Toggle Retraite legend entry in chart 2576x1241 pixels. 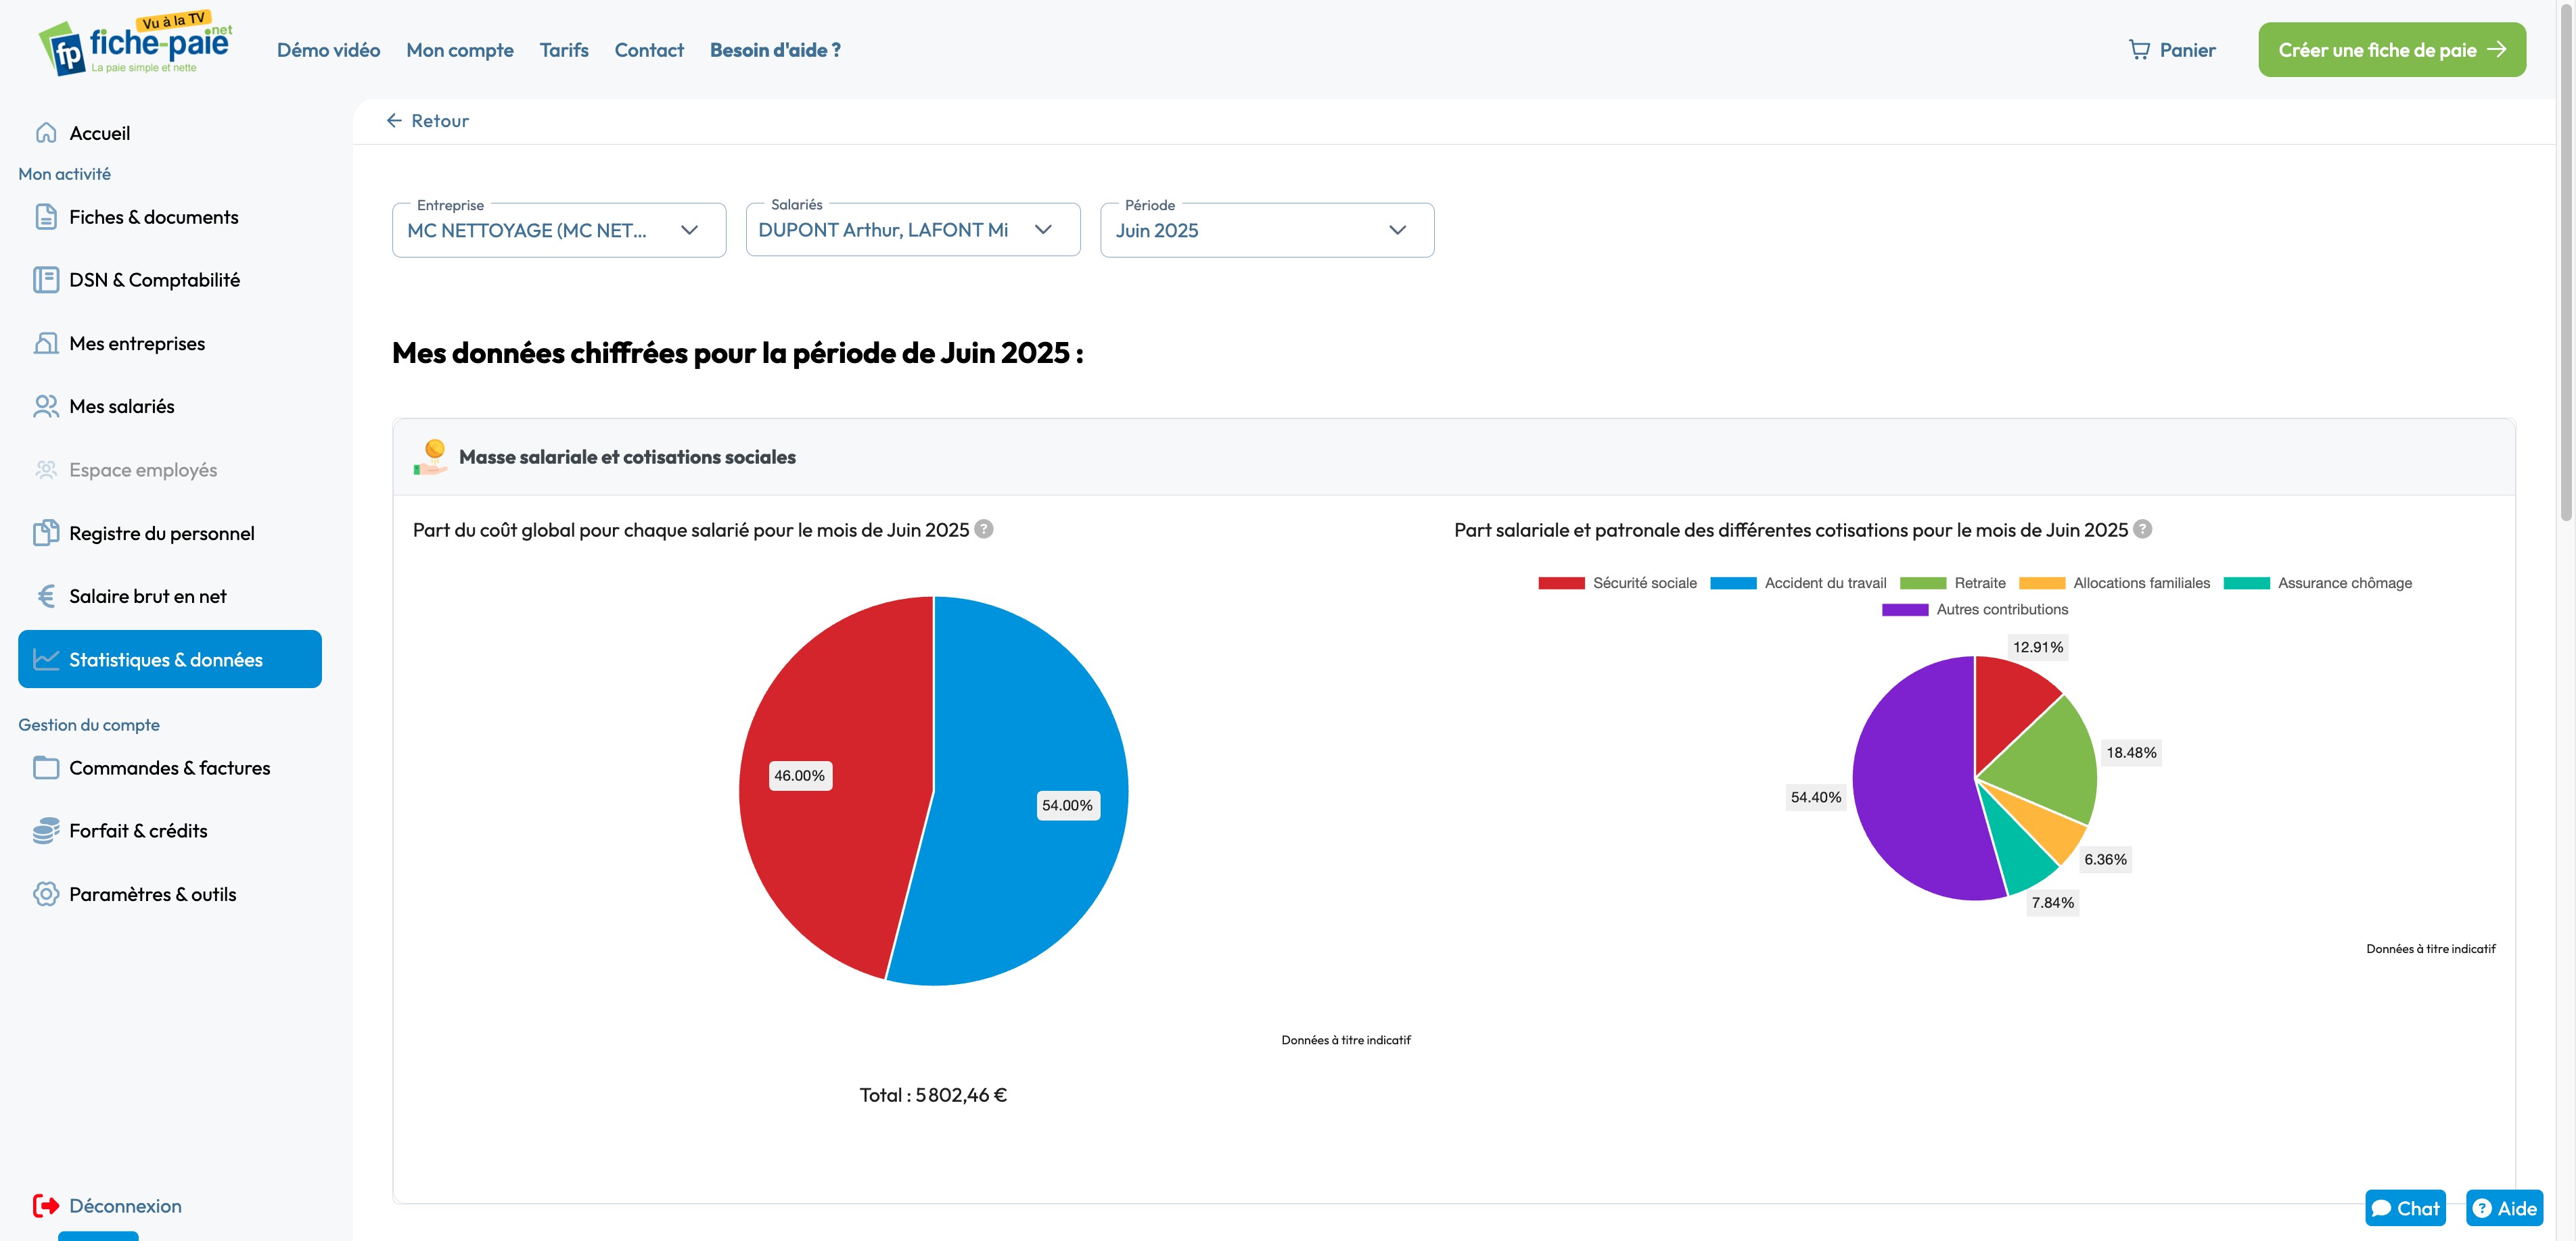point(1952,583)
